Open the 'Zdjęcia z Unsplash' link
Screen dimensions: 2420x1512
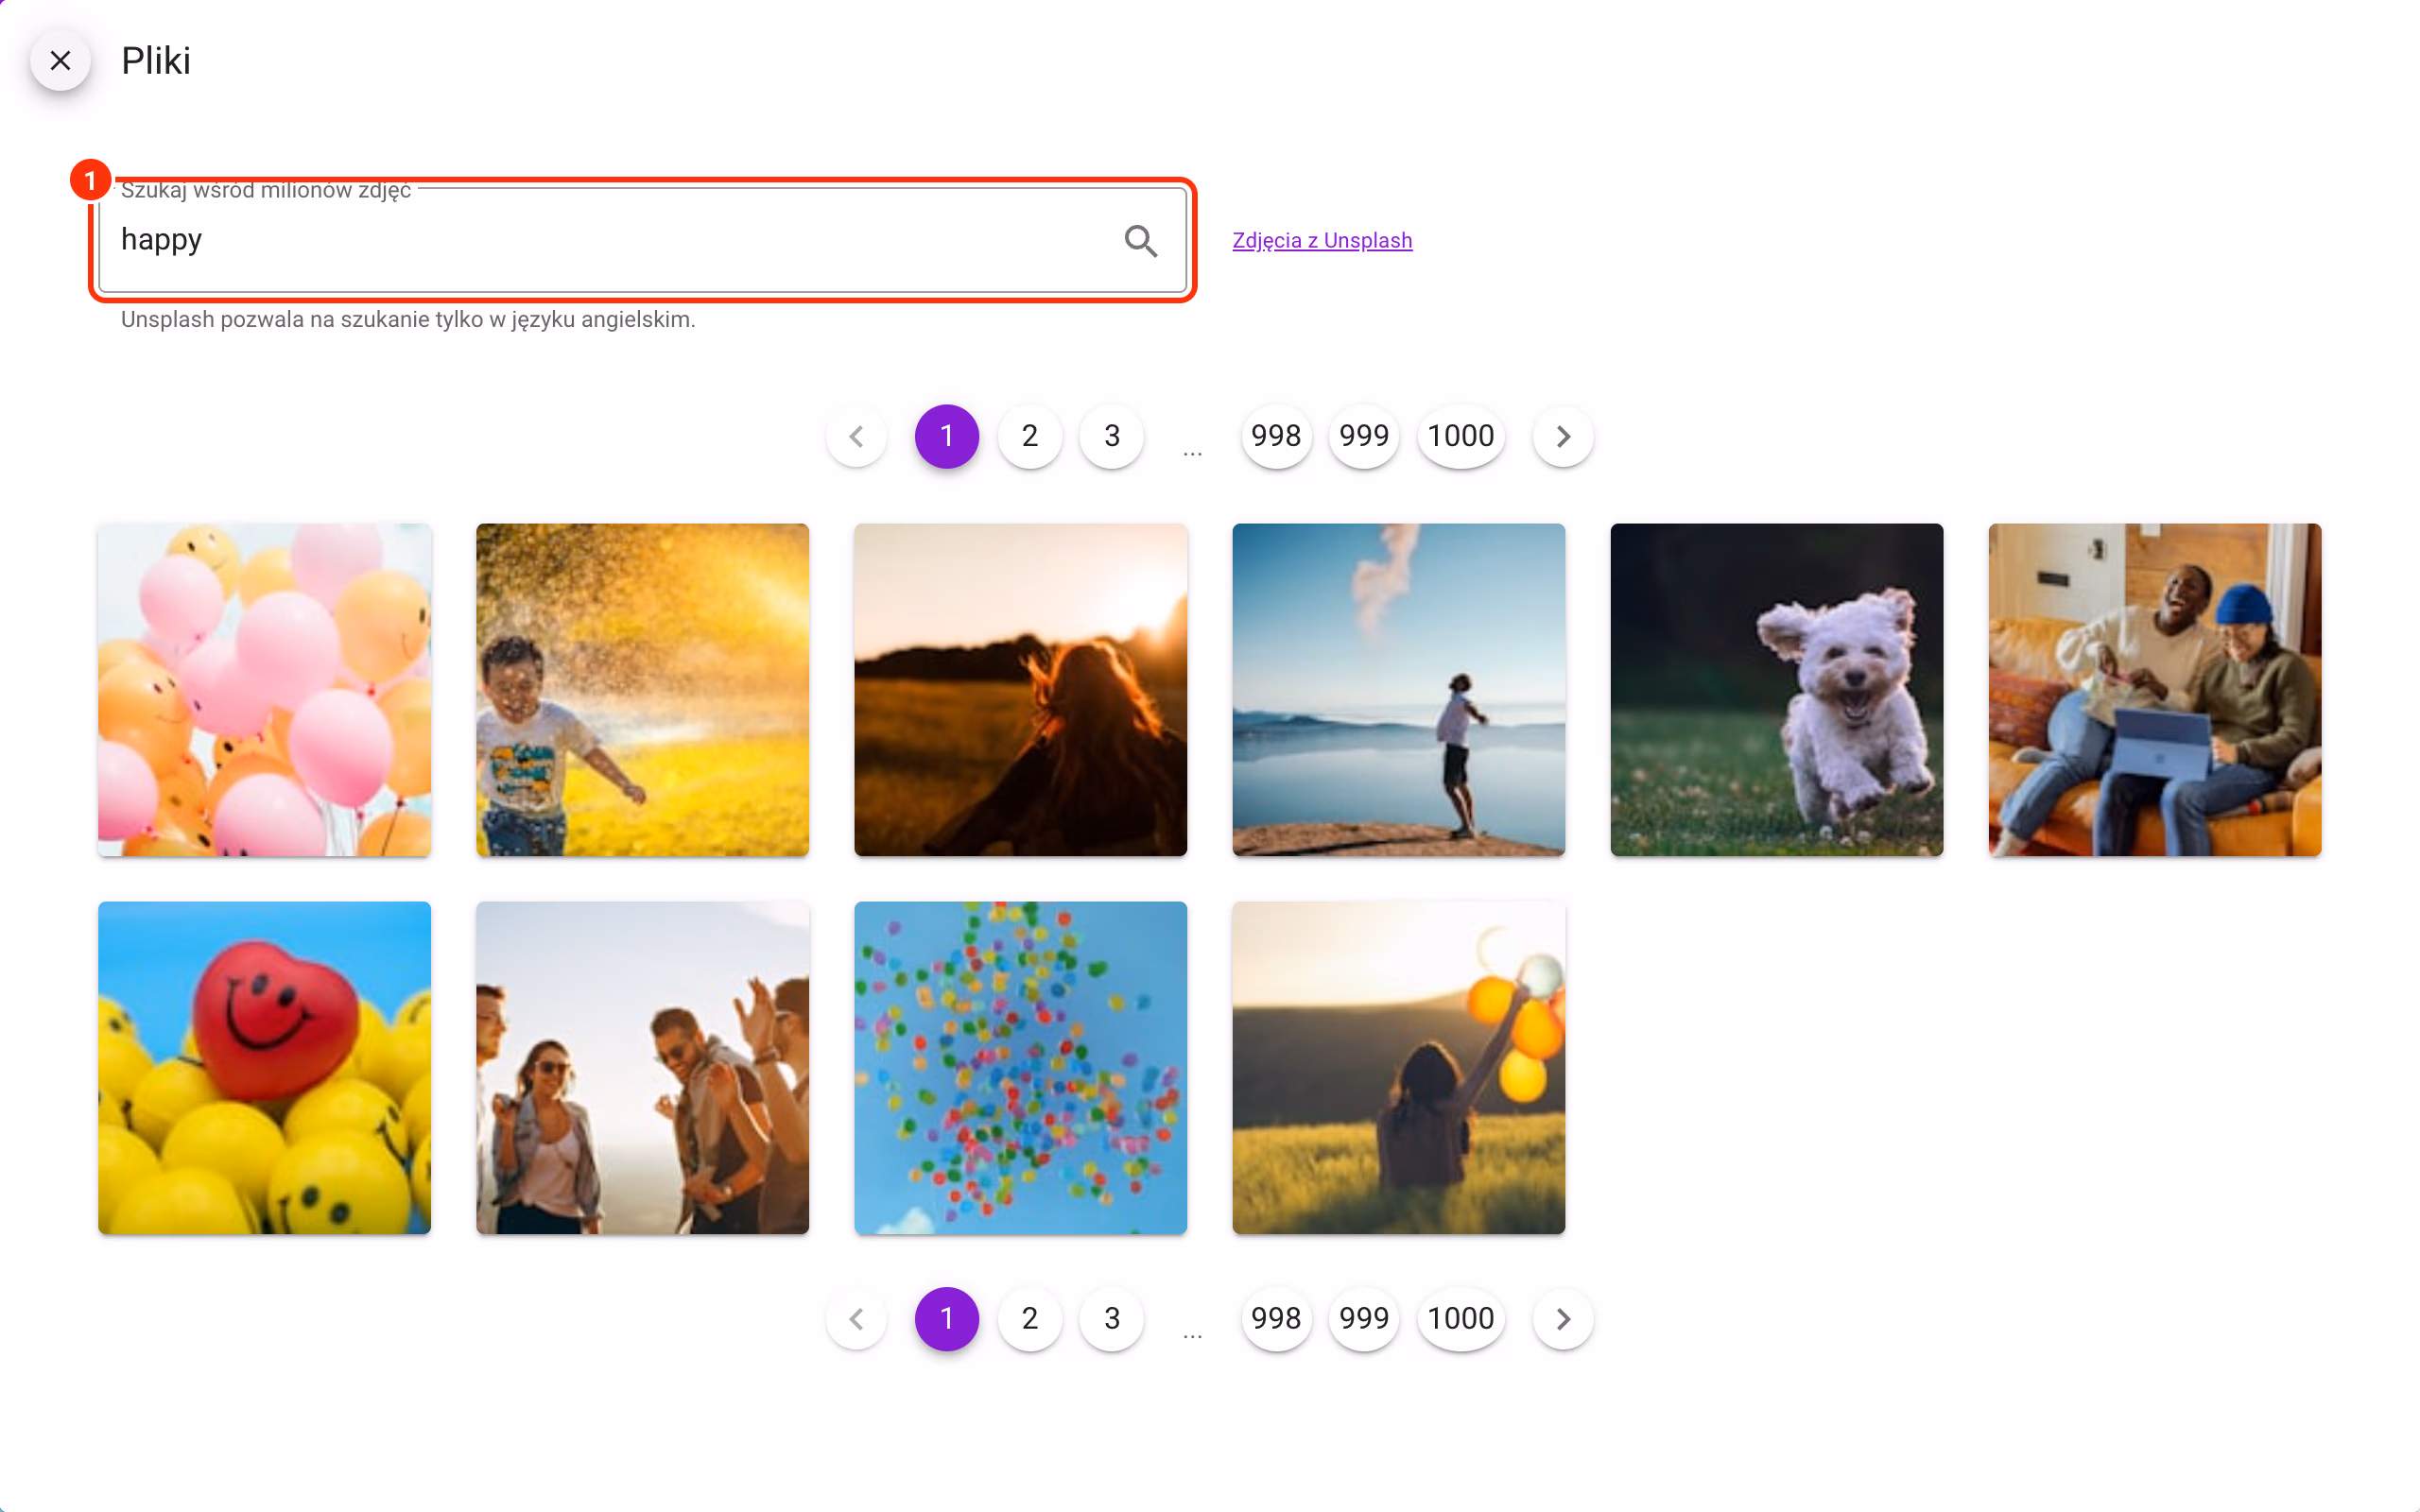coord(1322,241)
